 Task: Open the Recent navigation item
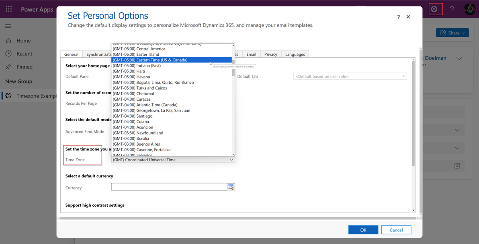coord(24,54)
